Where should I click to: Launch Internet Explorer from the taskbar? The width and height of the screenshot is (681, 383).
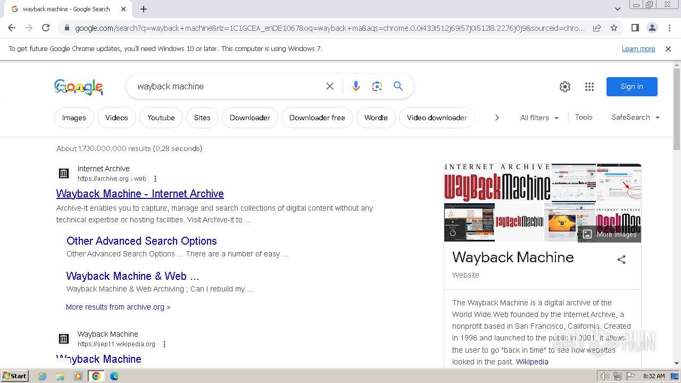[x=43, y=376]
